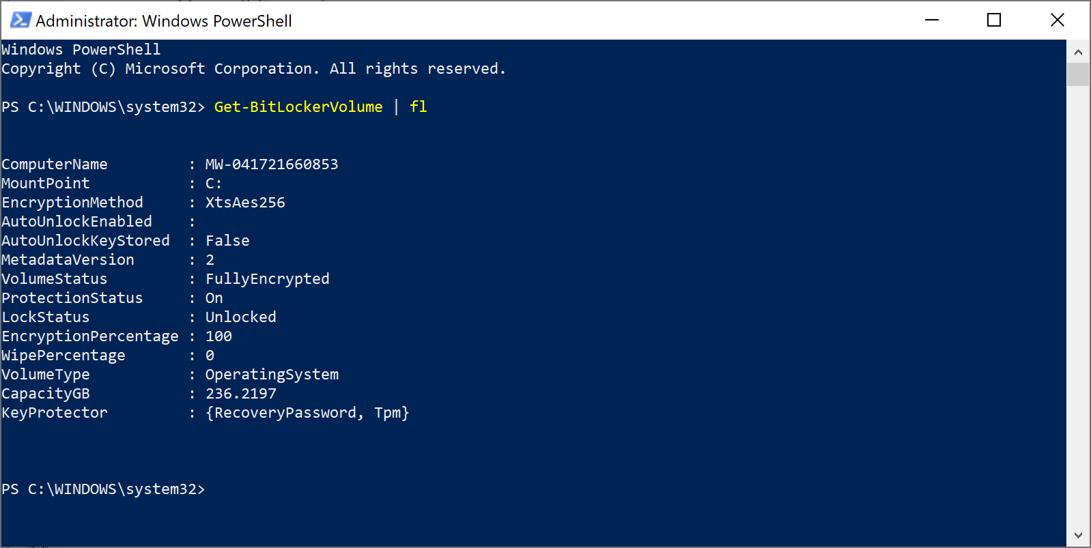Click the ComputerName value MW-041721660853
Viewport: 1091px width, 548px height.
click(x=272, y=164)
